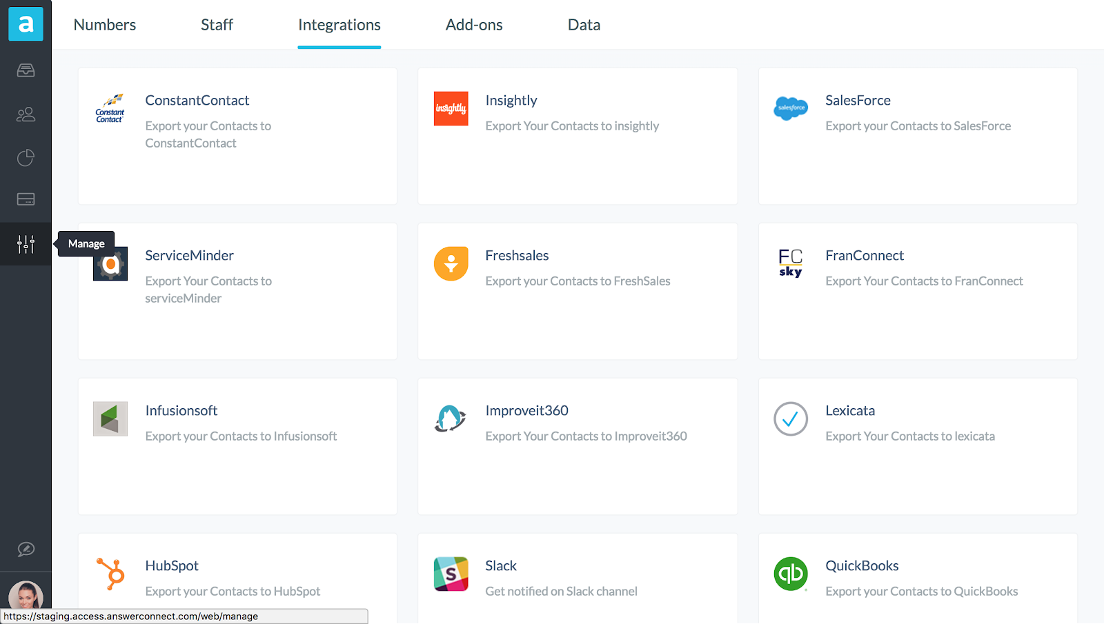
Task: Open the HubSpot integration title
Action: (172, 566)
